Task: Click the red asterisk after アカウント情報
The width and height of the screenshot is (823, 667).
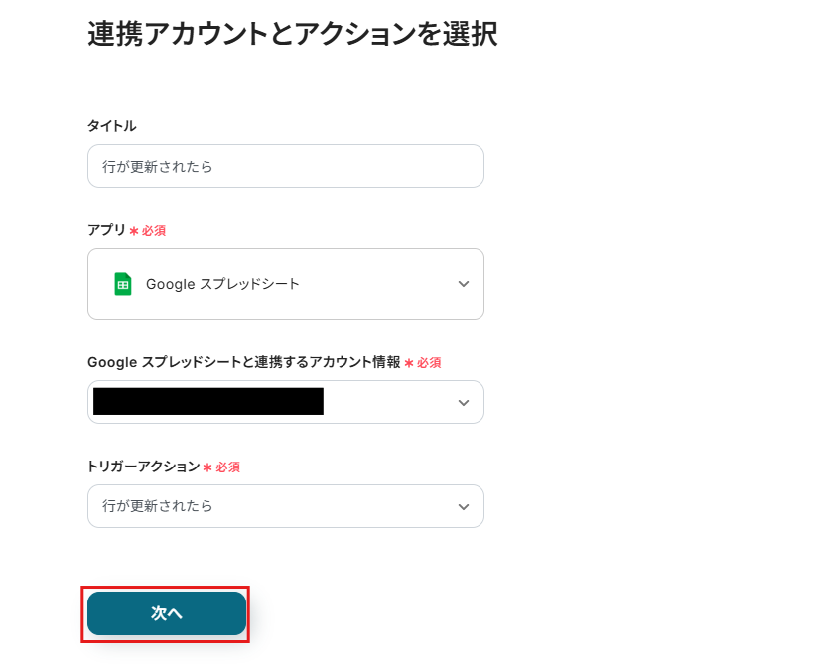Action: pos(409,364)
